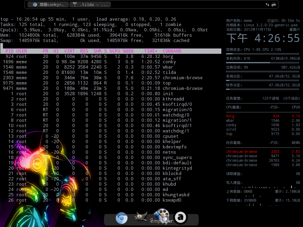Click the USER column header in top
The height and width of the screenshot is (227, 303).
(x=21, y=51)
